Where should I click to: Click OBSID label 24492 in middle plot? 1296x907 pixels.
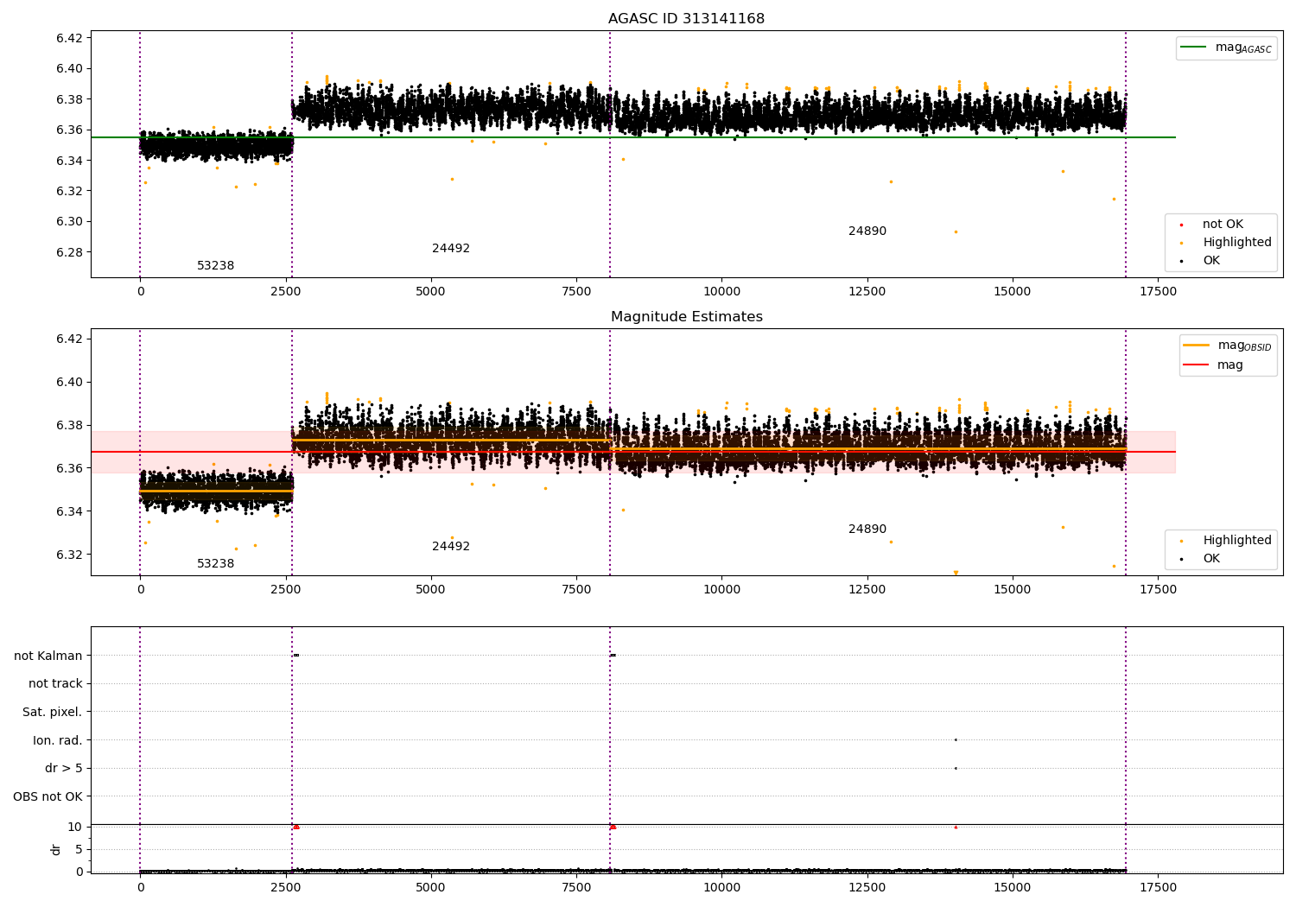[451, 547]
